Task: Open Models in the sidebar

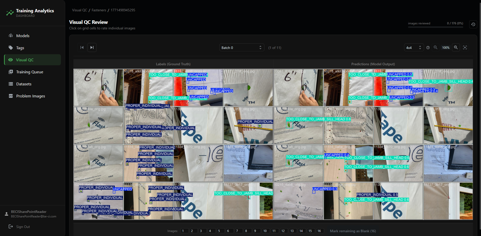Action: pos(33,36)
